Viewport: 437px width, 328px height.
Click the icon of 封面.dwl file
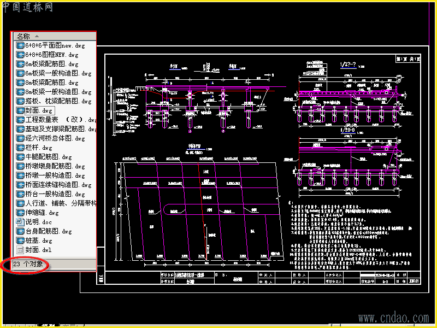pyautogui.click(x=20, y=250)
